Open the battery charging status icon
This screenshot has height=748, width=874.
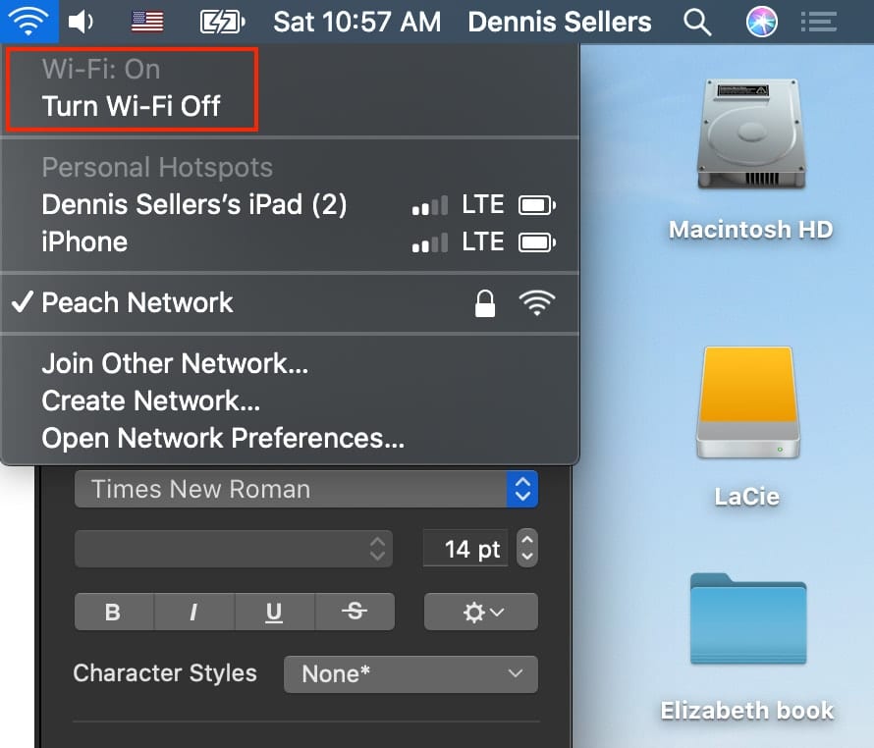click(222, 21)
